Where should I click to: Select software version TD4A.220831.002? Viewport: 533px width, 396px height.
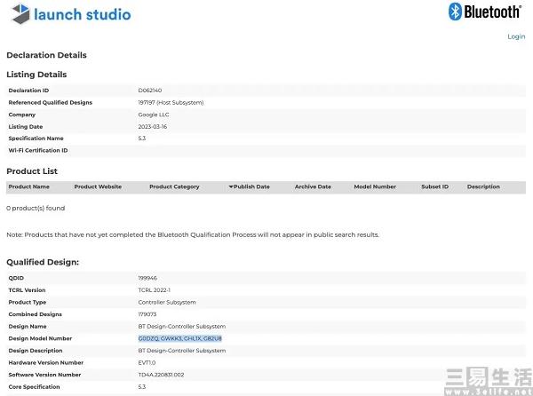[161, 375]
